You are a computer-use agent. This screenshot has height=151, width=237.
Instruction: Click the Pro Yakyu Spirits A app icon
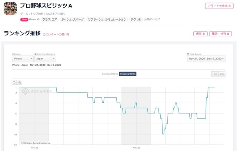tap(10, 8)
